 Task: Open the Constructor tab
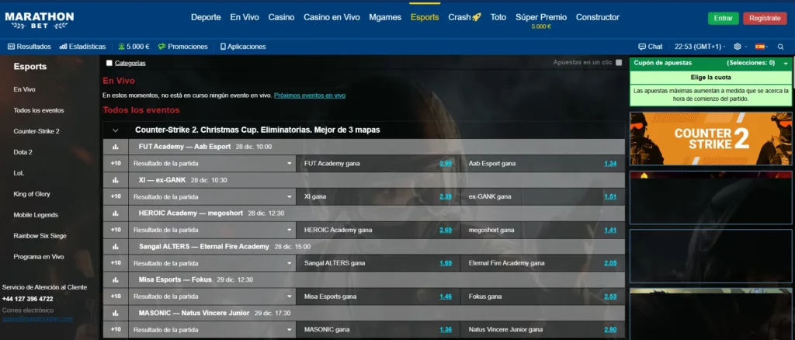[598, 17]
